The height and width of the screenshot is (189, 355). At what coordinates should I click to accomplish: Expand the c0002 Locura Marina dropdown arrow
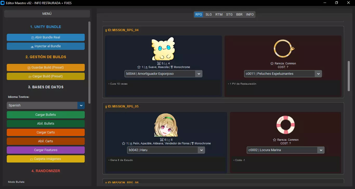click(x=321, y=150)
